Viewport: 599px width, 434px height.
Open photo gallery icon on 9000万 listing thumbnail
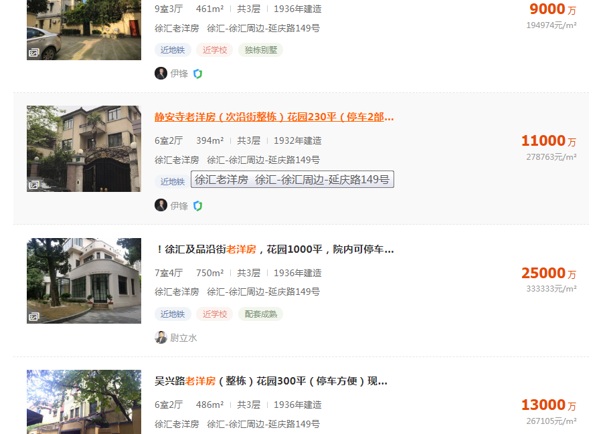33,53
